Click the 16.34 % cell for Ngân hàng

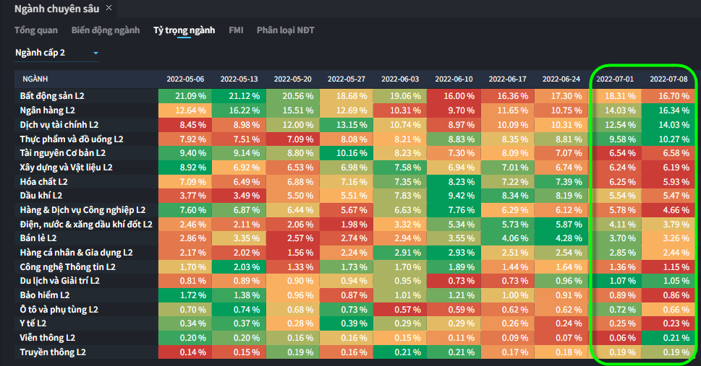tap(668, 110)
